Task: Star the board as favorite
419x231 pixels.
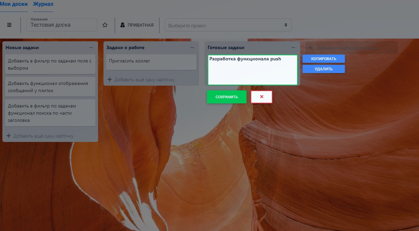Action: tap(105, 25)
